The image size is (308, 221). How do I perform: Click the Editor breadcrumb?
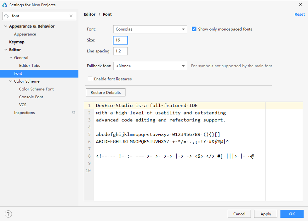89,15
